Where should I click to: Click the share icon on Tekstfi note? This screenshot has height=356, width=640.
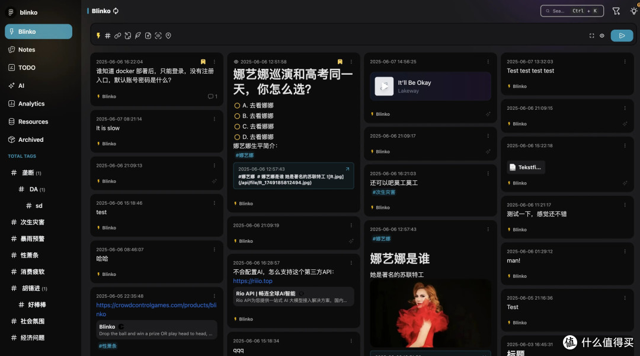[x=625, y=183]
